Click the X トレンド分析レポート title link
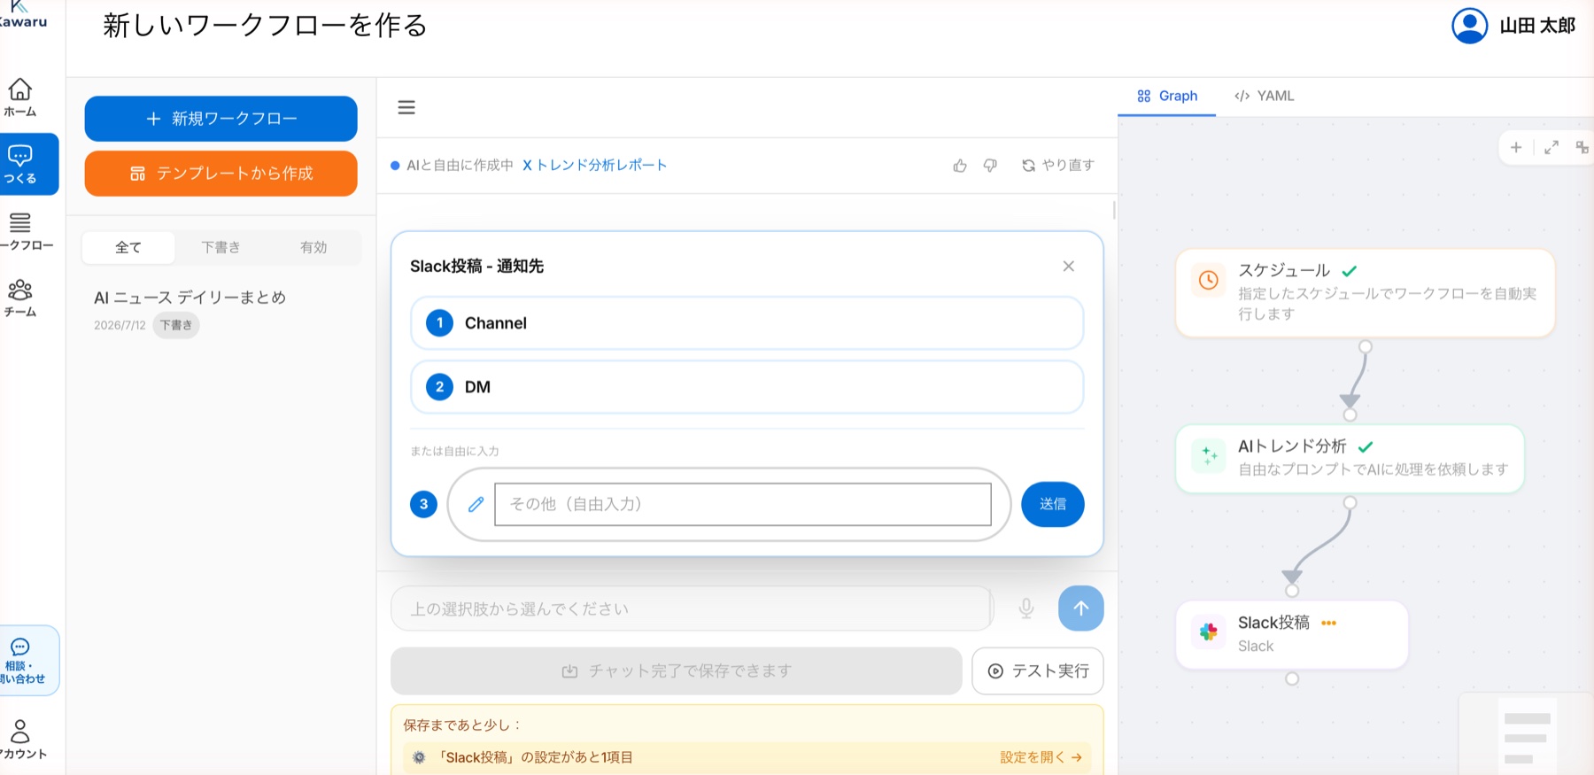This screenshot has height=775, width=1594. pyautogui.click(x=595, y=166)
